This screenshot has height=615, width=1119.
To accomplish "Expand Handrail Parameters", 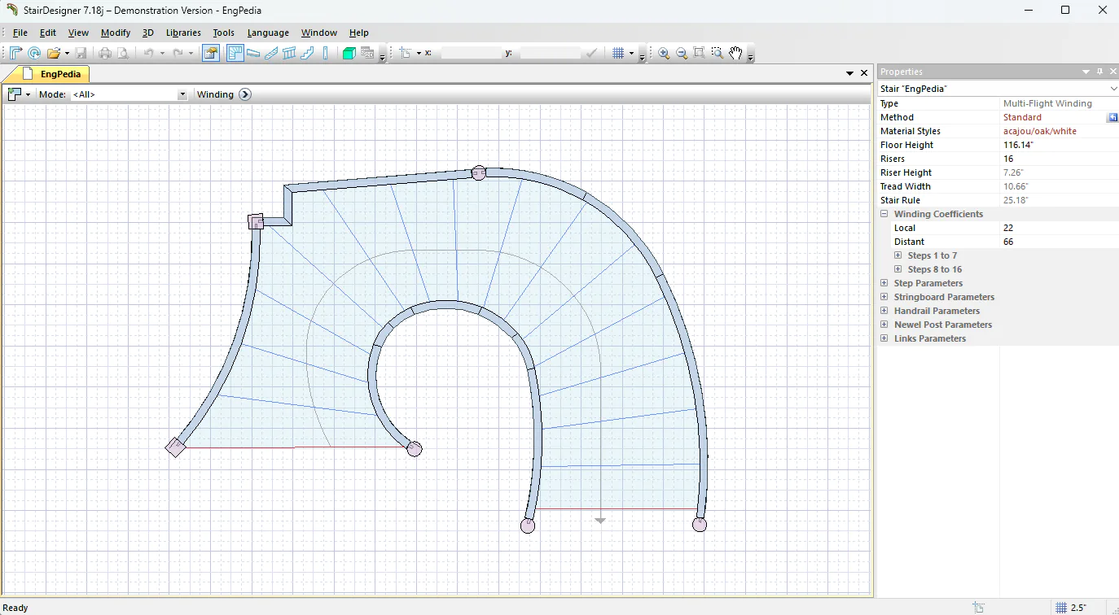I will coord(884,311).
